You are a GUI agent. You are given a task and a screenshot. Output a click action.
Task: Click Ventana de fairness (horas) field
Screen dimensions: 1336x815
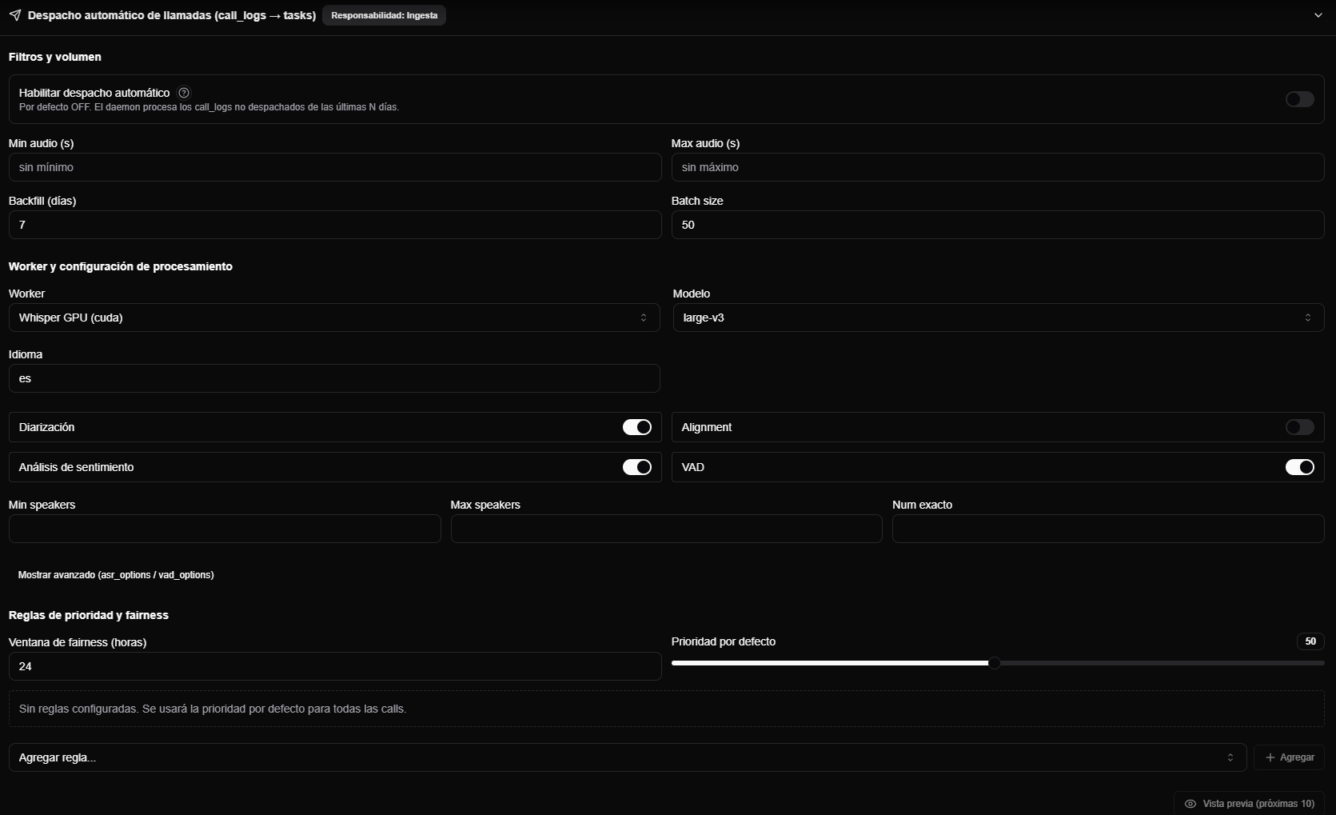point(335,666)
